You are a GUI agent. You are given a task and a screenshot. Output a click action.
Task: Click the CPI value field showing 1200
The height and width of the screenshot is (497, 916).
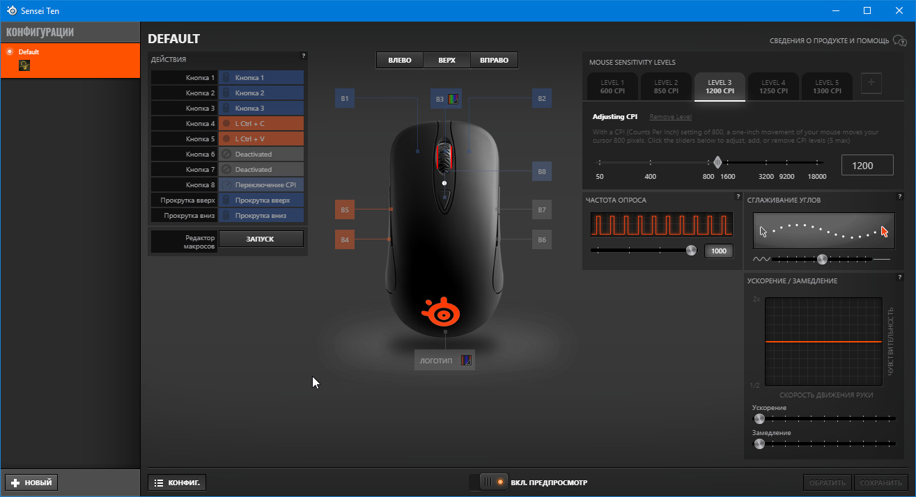point(867,165)
